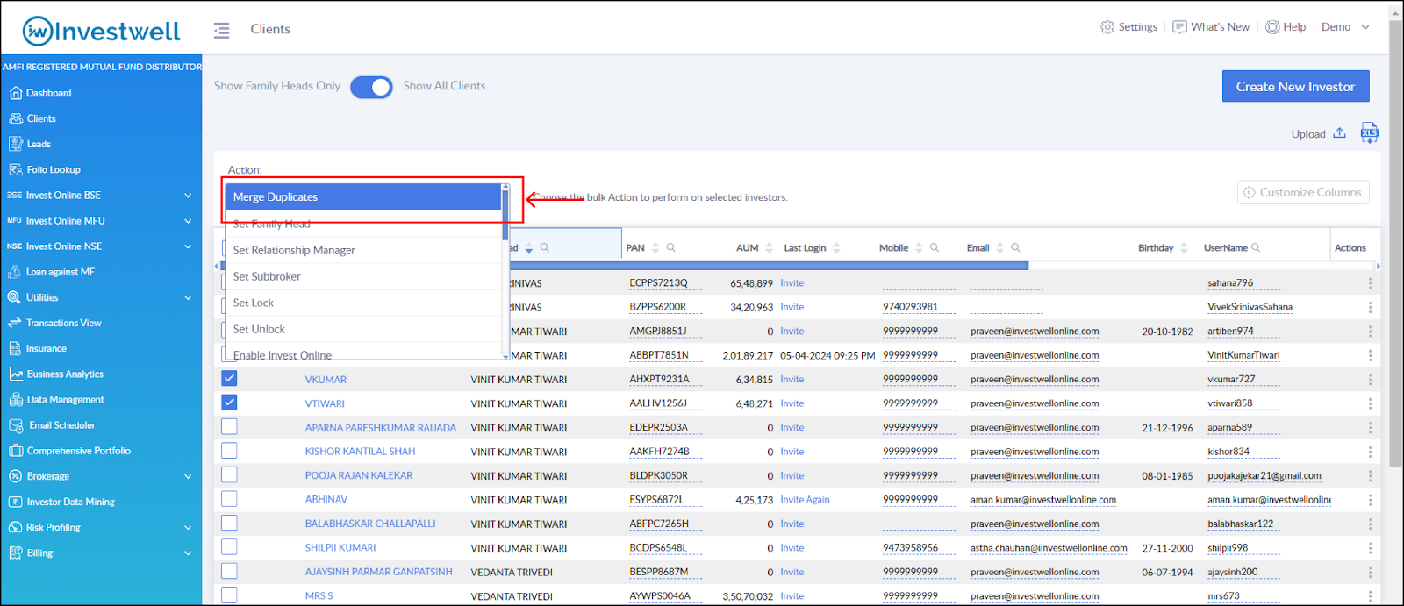Check the SHILPII KUMARI checkbox
Image resolution: width=1404 pixels, height=606 pixels.
229,547
